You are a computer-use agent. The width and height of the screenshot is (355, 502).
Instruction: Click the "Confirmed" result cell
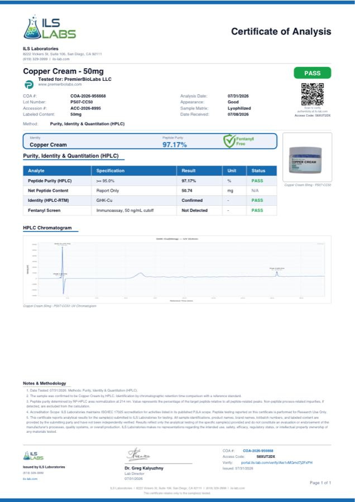192,200
